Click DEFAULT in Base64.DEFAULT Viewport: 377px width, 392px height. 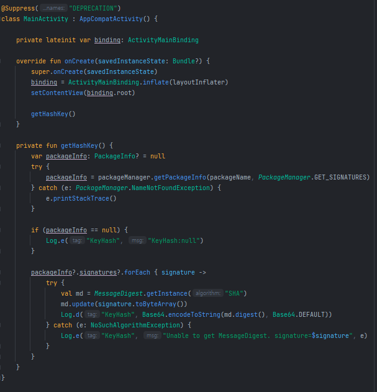click(312, 314)
